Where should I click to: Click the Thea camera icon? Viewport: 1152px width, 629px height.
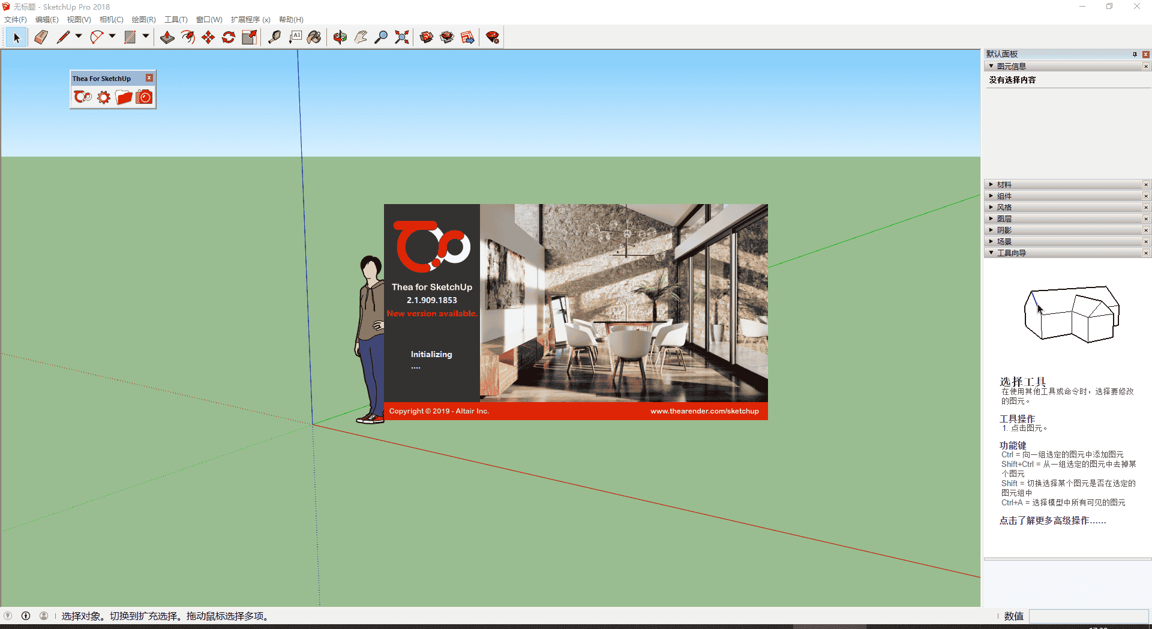click(144, 97)
